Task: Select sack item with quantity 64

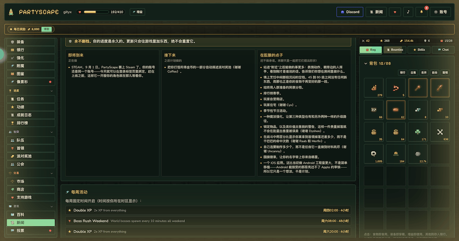Action: (396, 132)
